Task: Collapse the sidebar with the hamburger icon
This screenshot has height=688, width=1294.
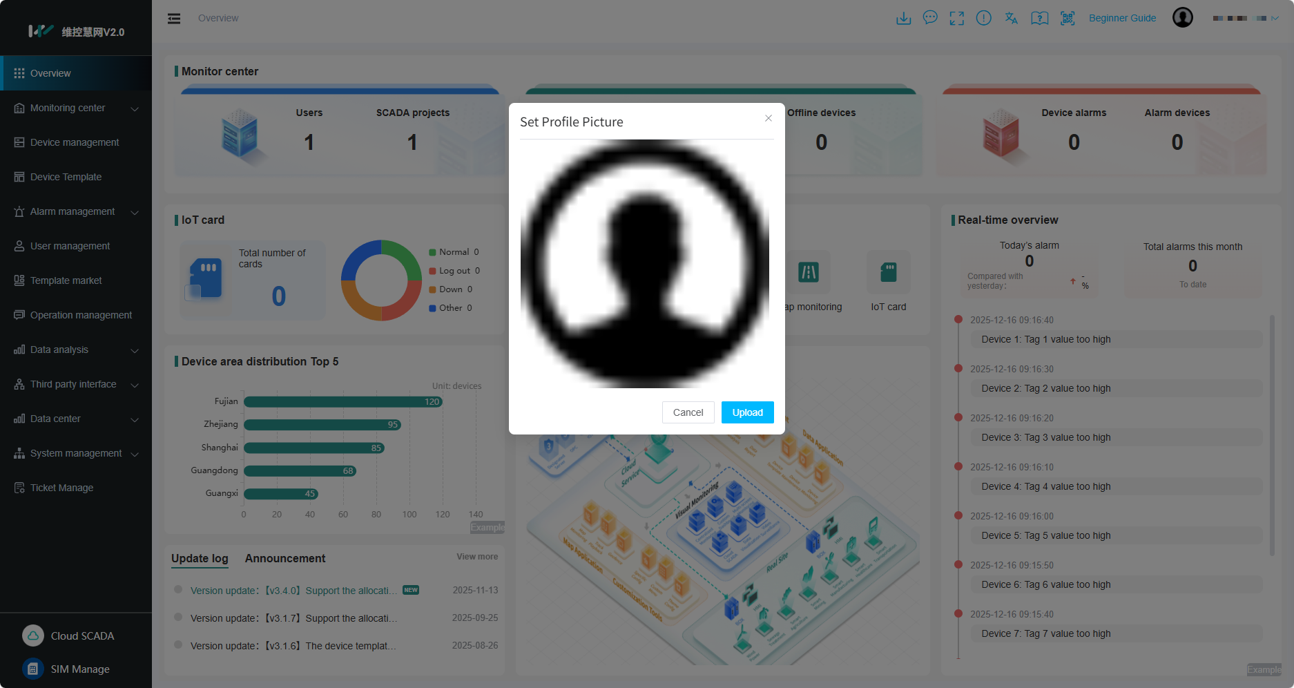Action: click(x=174, y=19)
